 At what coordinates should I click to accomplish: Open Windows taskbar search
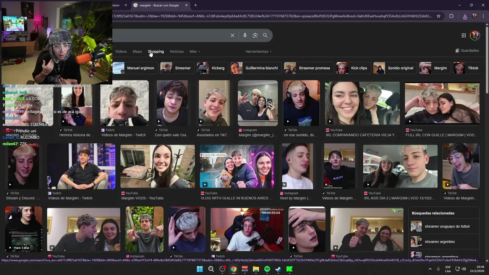coord(211,269)
